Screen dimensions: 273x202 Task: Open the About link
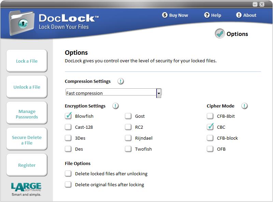246,15
